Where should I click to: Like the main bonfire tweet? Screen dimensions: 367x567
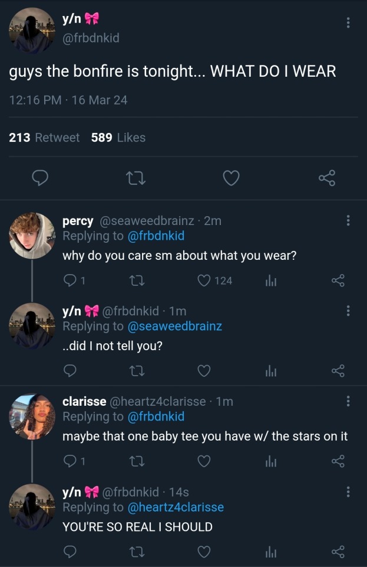(x=232, y=178)
